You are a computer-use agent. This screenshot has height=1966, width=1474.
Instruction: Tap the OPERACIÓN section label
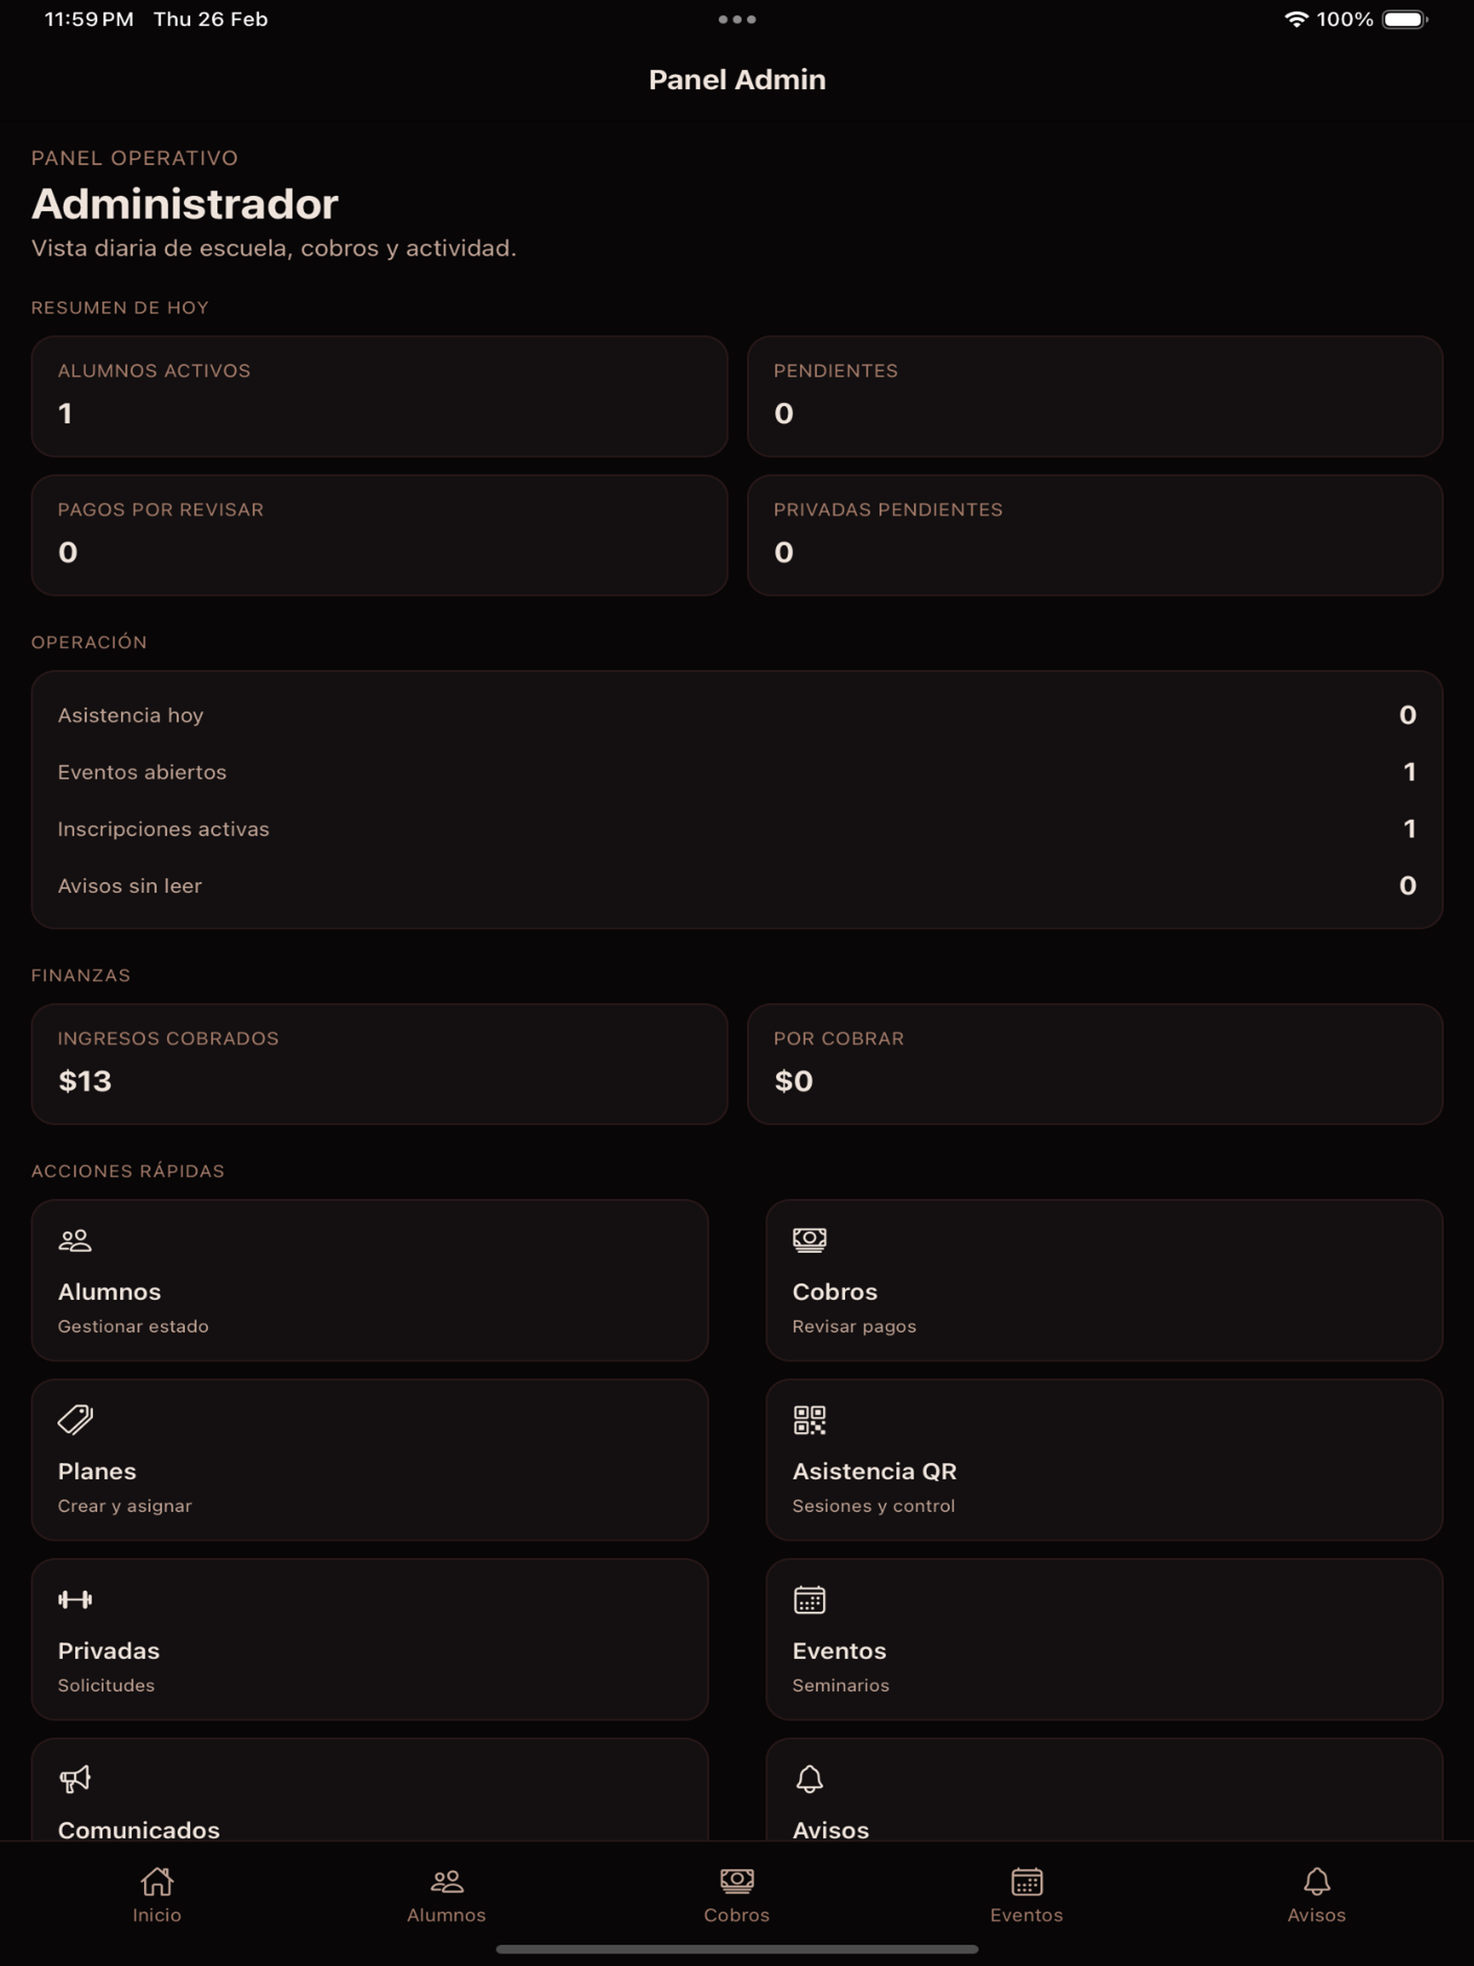click(x=89, y=641)
